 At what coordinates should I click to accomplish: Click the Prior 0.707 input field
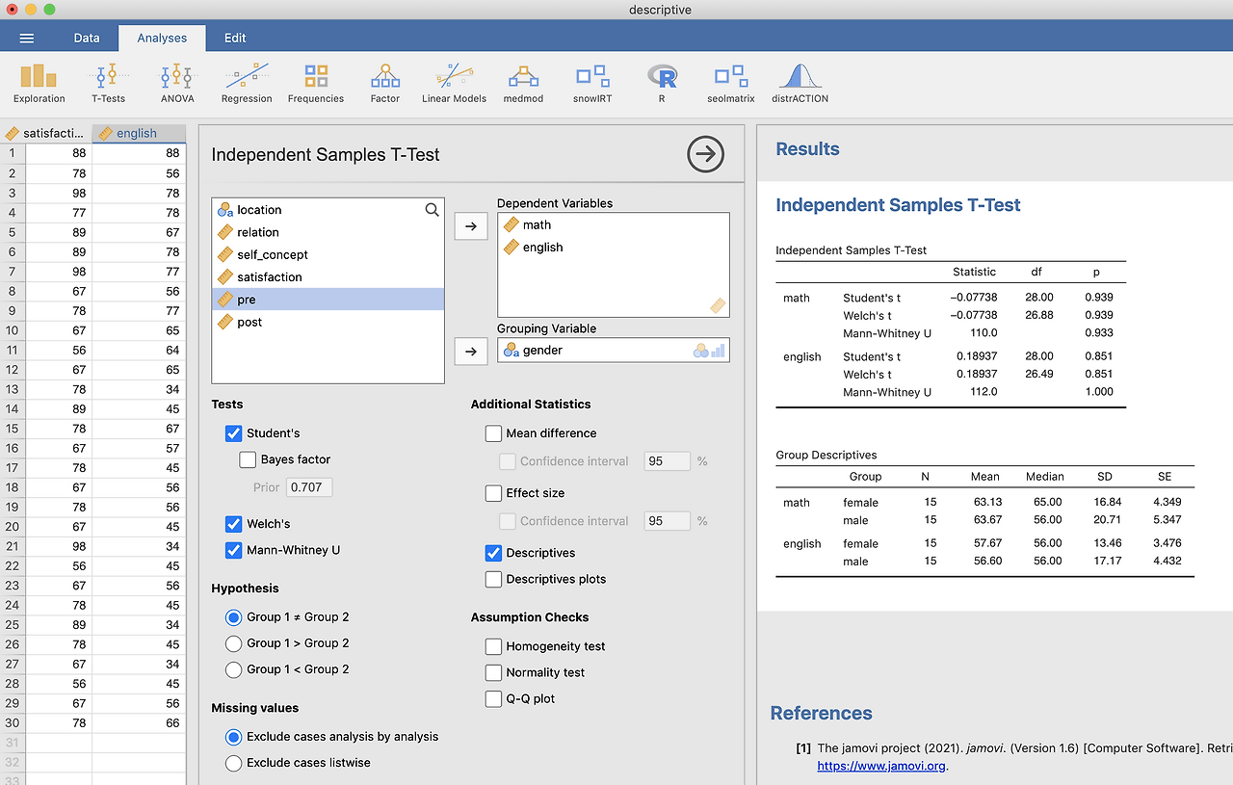pyautogui.click(x=308, y=487)
